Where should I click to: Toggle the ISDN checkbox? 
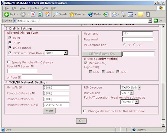[x=10, y=38]
